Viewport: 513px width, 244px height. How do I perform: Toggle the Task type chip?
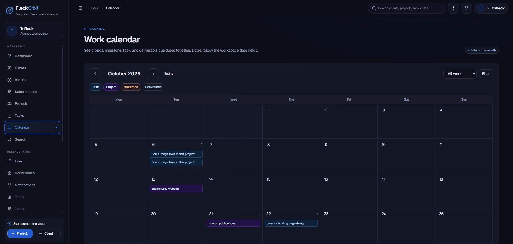pyautogui.click(x=95, y=87)
